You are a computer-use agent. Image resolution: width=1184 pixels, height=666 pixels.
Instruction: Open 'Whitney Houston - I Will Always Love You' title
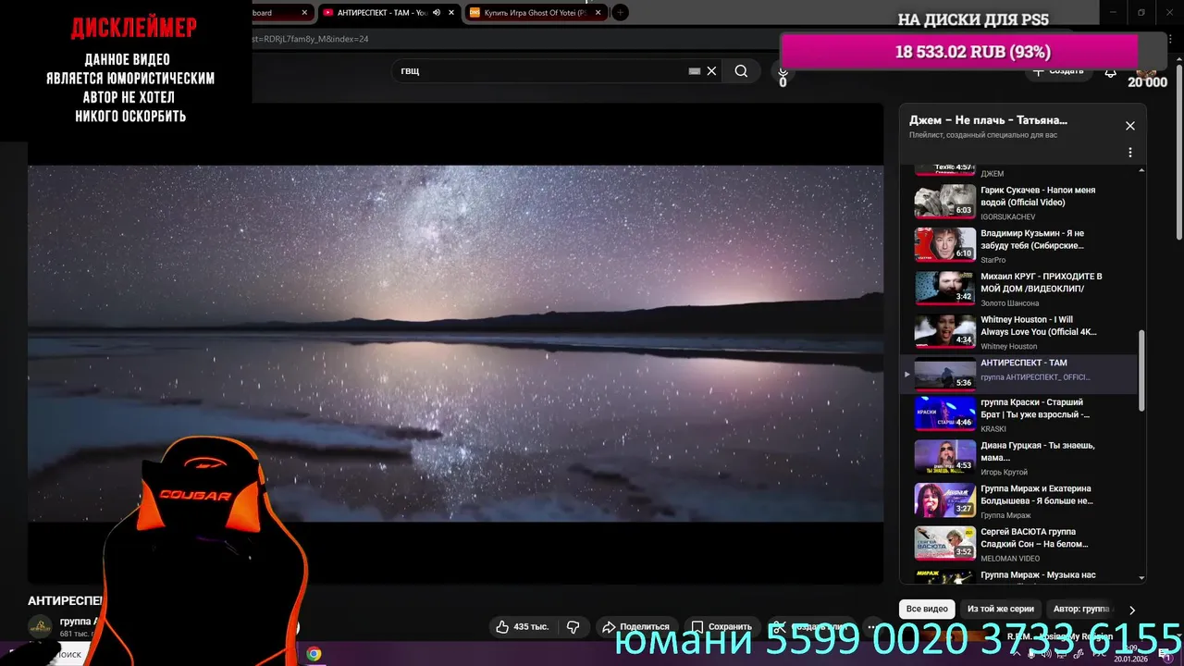[1039, 326]
